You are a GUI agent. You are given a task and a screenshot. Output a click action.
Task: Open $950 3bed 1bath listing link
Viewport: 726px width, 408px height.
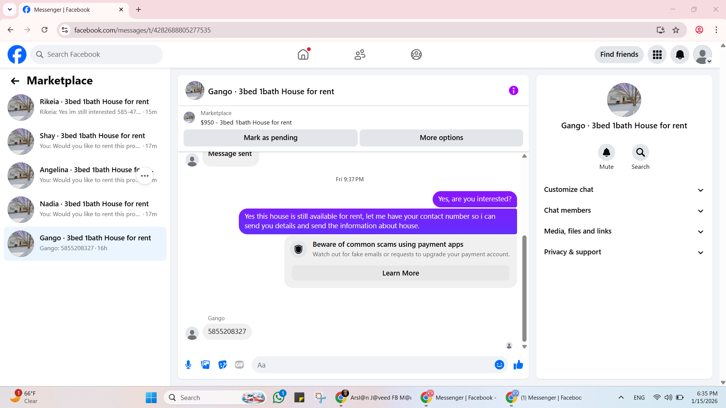click(246, 122)
